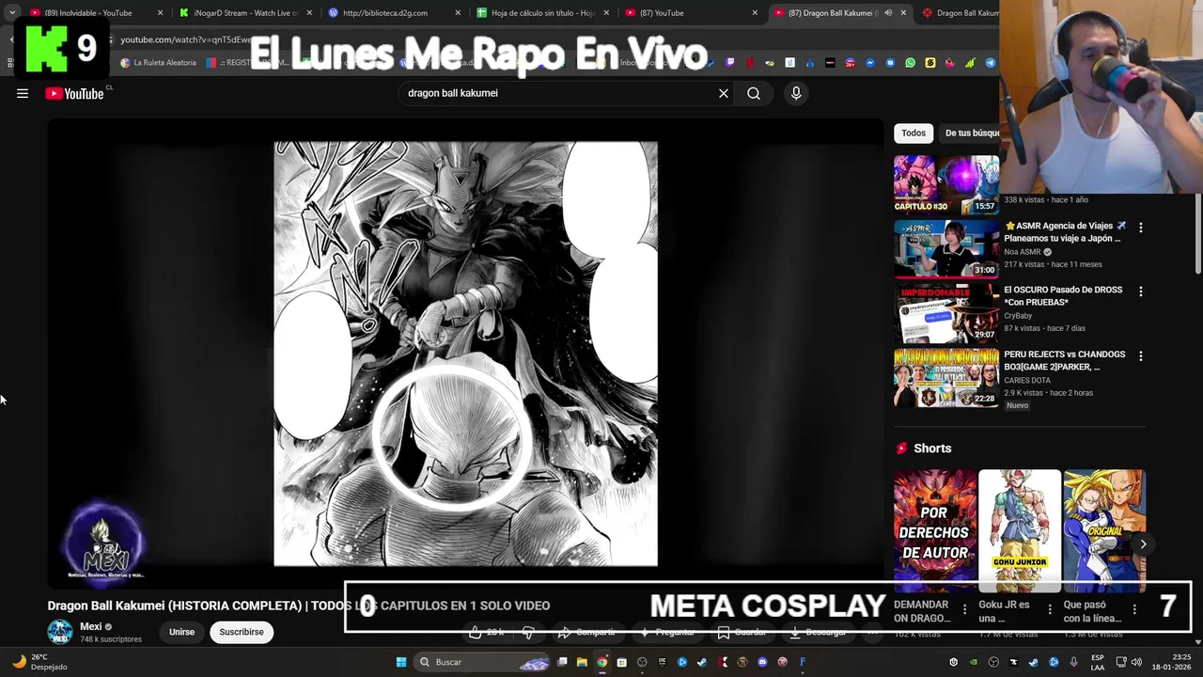
Task: Show next Shorts with the right arrow
Action: pos(1143,543)
